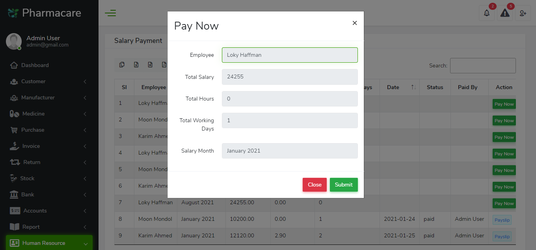Image resolution: width=536 pixels, height=250 pixels.
Task: Select the Medicine pills icon in sidebar
Action: (x=14, y=114)
